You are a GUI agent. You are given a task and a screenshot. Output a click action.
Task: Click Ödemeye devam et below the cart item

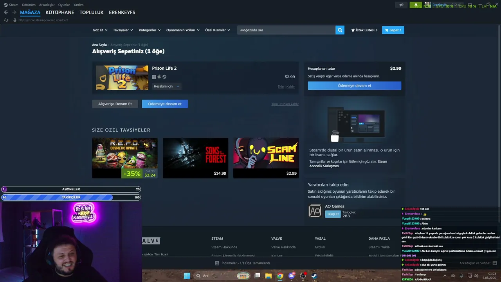[x=165, y=104]
